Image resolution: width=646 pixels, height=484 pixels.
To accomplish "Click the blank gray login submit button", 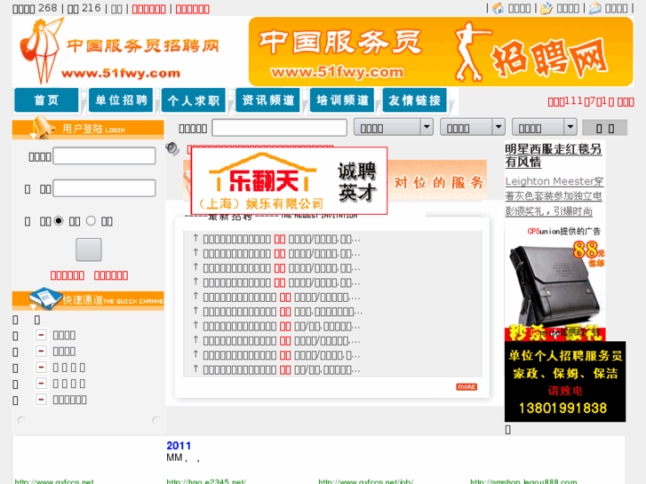I will click(89, 250).
